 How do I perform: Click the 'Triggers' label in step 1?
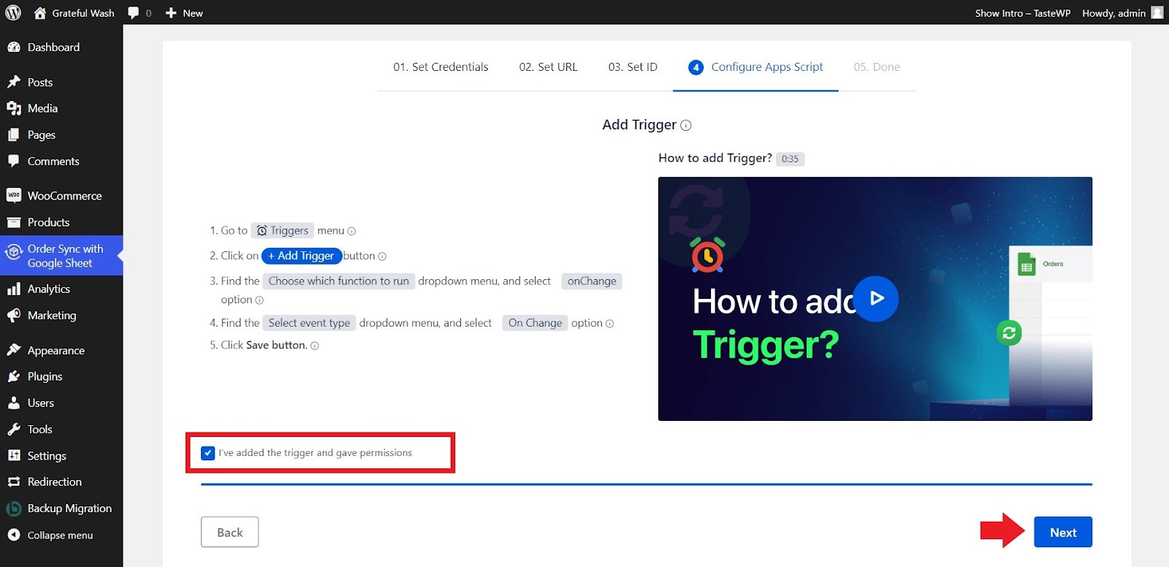coord(283,230)
